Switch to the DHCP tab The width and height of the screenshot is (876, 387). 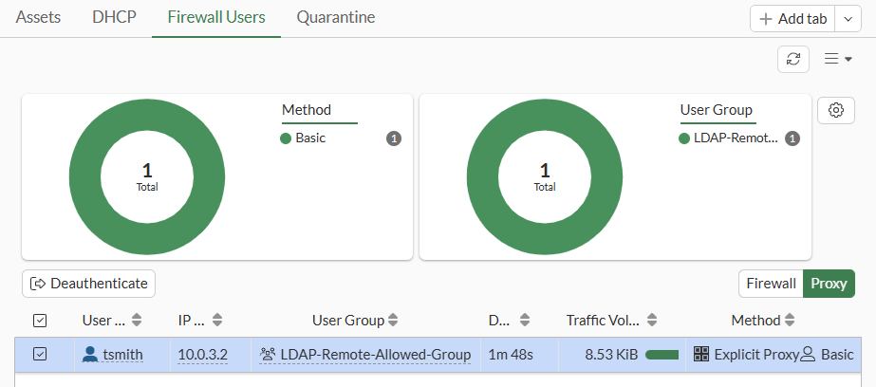point(114,18)
